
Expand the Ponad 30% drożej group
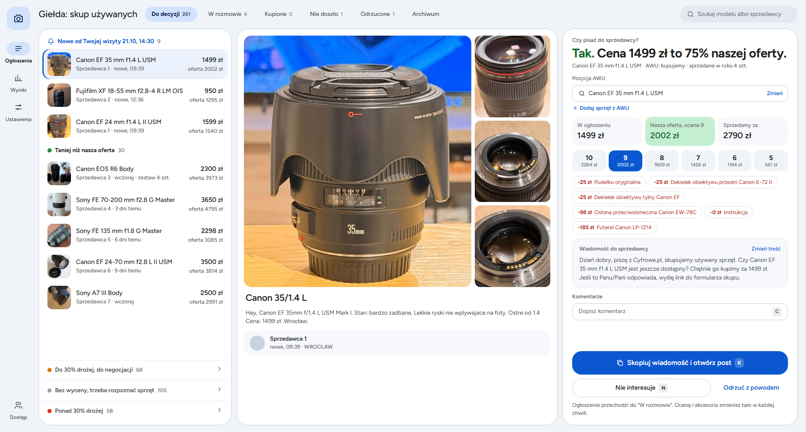[x=135, y=411]
